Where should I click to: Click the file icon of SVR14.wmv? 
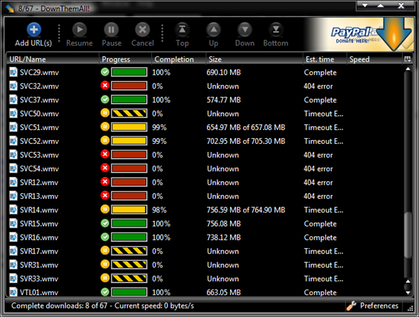tap(13, 209)
